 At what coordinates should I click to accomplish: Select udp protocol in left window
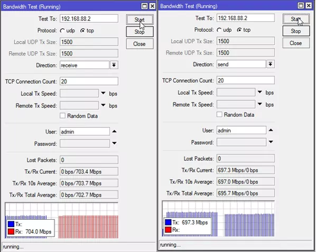[62, 30]
